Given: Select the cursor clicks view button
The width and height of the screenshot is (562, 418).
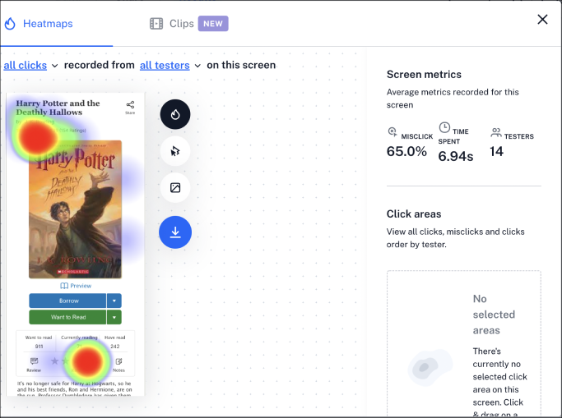Looking at the screenshot, I should [175, 151].
